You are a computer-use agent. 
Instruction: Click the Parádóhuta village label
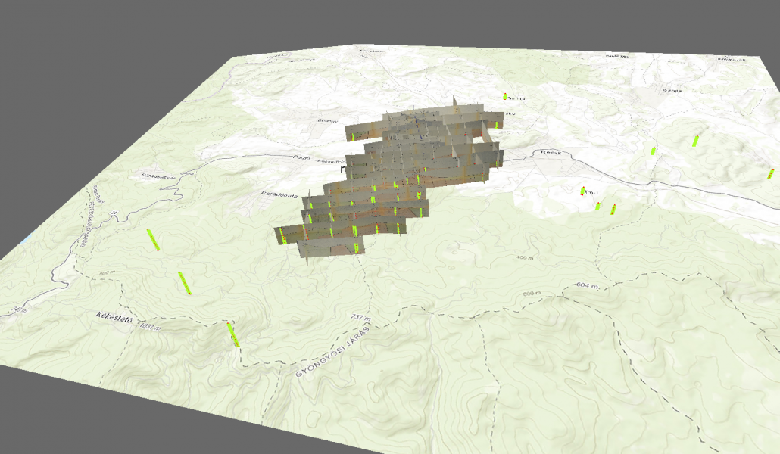(x=277, y=194)
